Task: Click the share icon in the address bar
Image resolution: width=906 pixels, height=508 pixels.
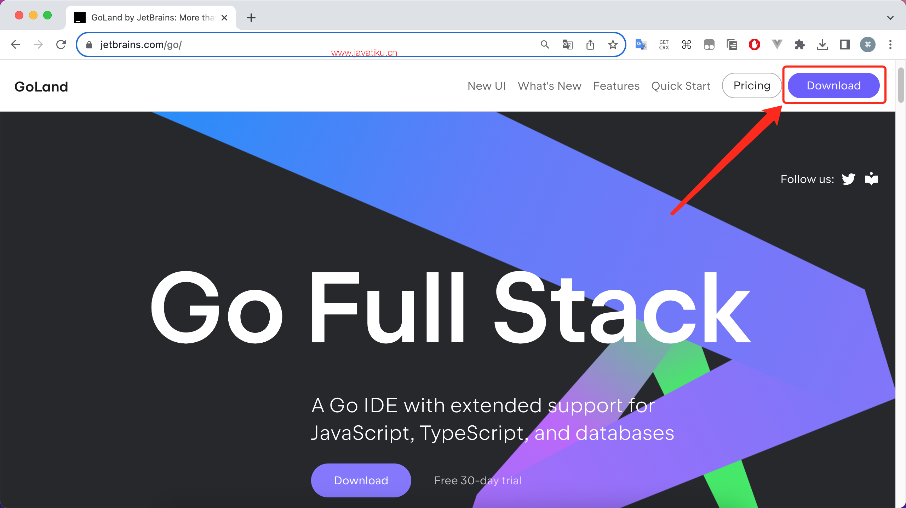Action: tap(590, 45)
